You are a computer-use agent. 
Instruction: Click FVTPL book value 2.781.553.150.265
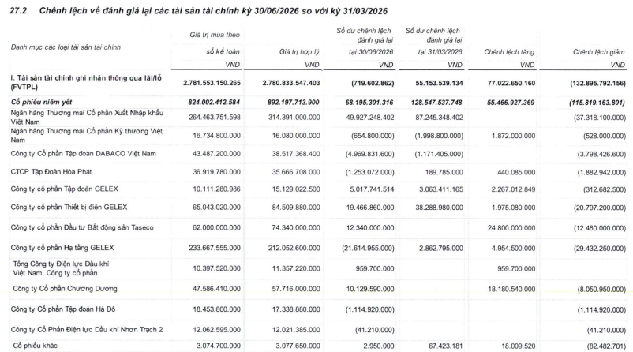click(x=212, y=83)
